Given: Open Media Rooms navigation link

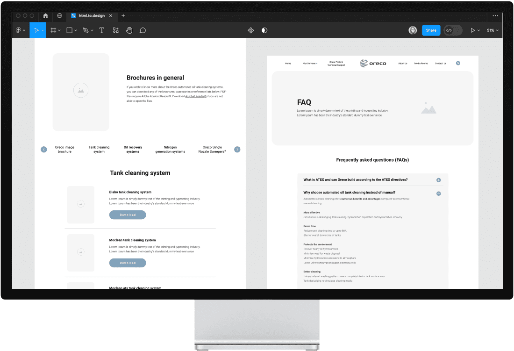Looking at the screenshot, I should pyautogui.click(x=421, y=63).
